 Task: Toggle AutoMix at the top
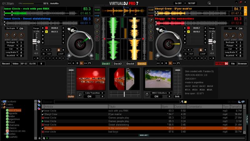(54, 3)
